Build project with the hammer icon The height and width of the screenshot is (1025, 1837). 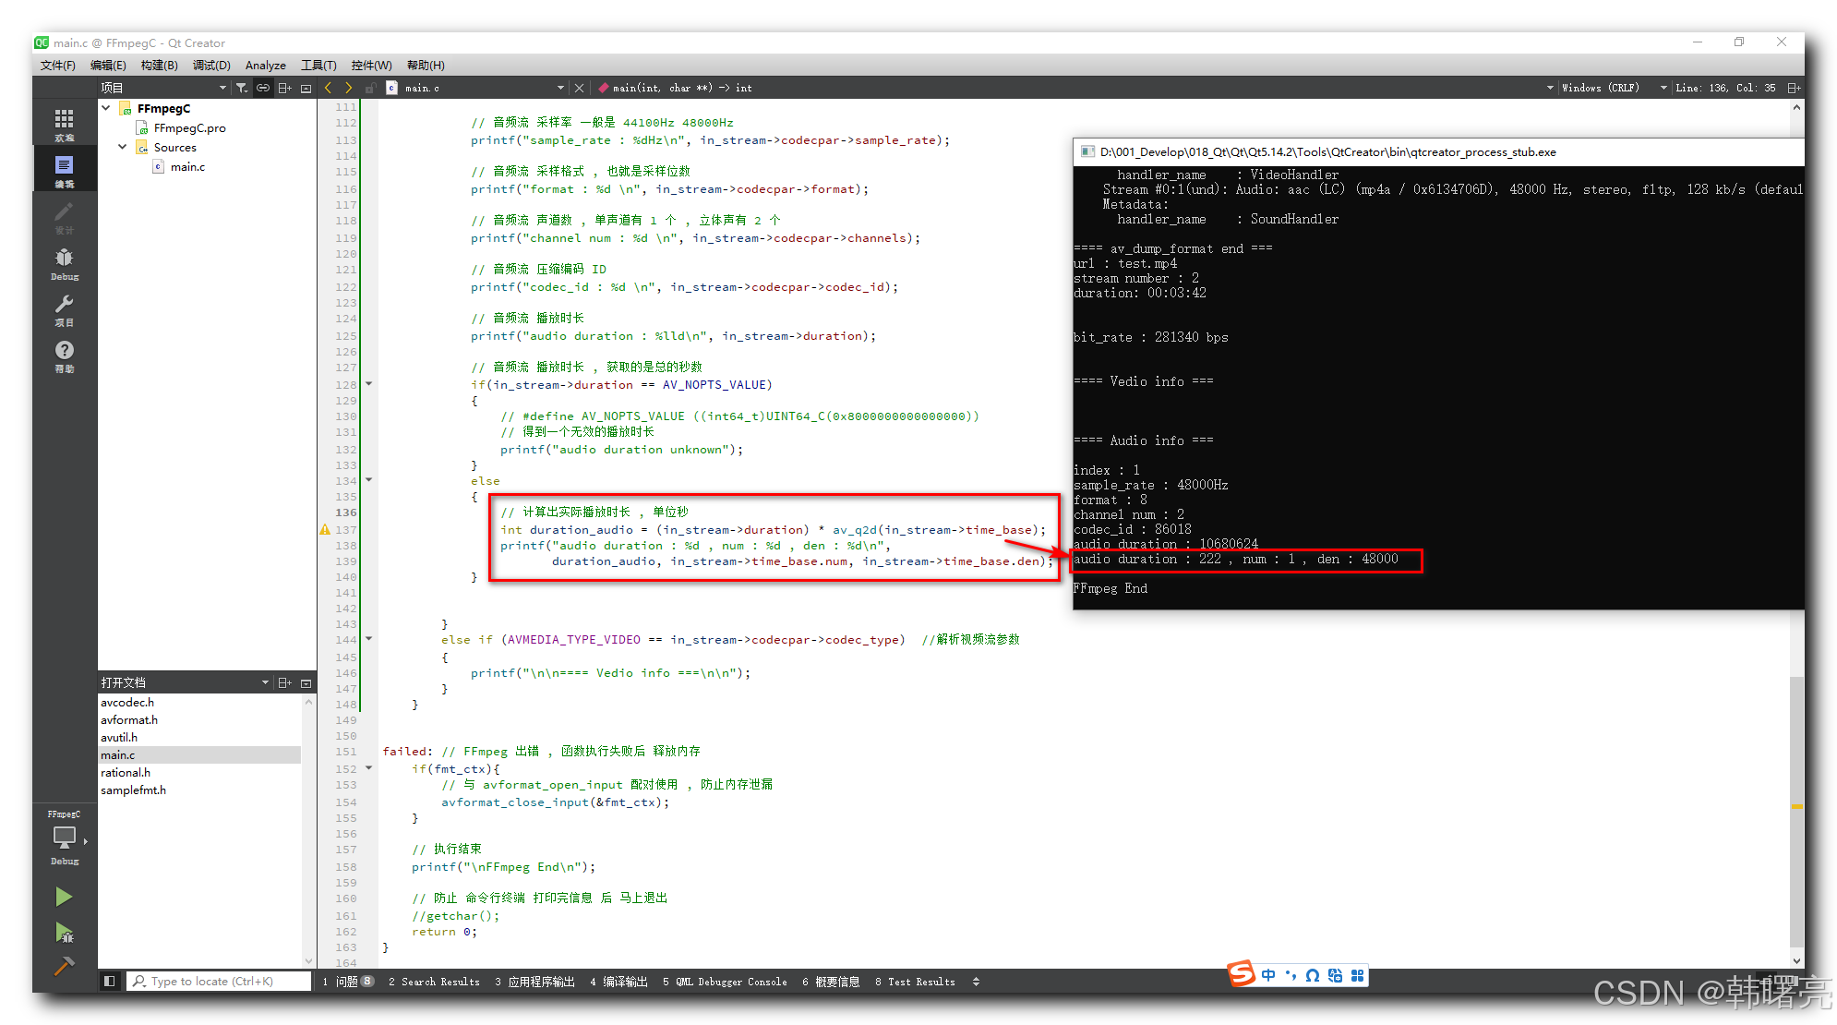click(x=64, y=966)
